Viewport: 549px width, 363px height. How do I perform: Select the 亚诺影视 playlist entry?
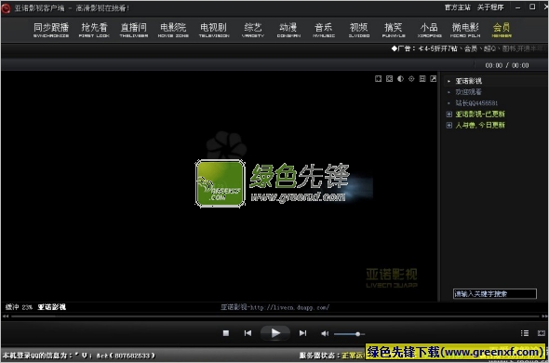pos(468,81)
